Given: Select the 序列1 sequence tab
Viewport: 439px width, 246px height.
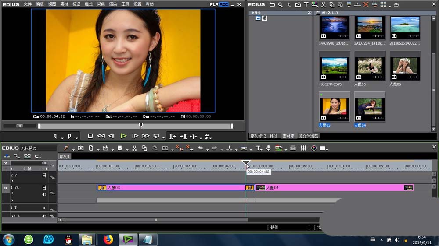Looking at the screenshot, I should click(x=65, y=156).
